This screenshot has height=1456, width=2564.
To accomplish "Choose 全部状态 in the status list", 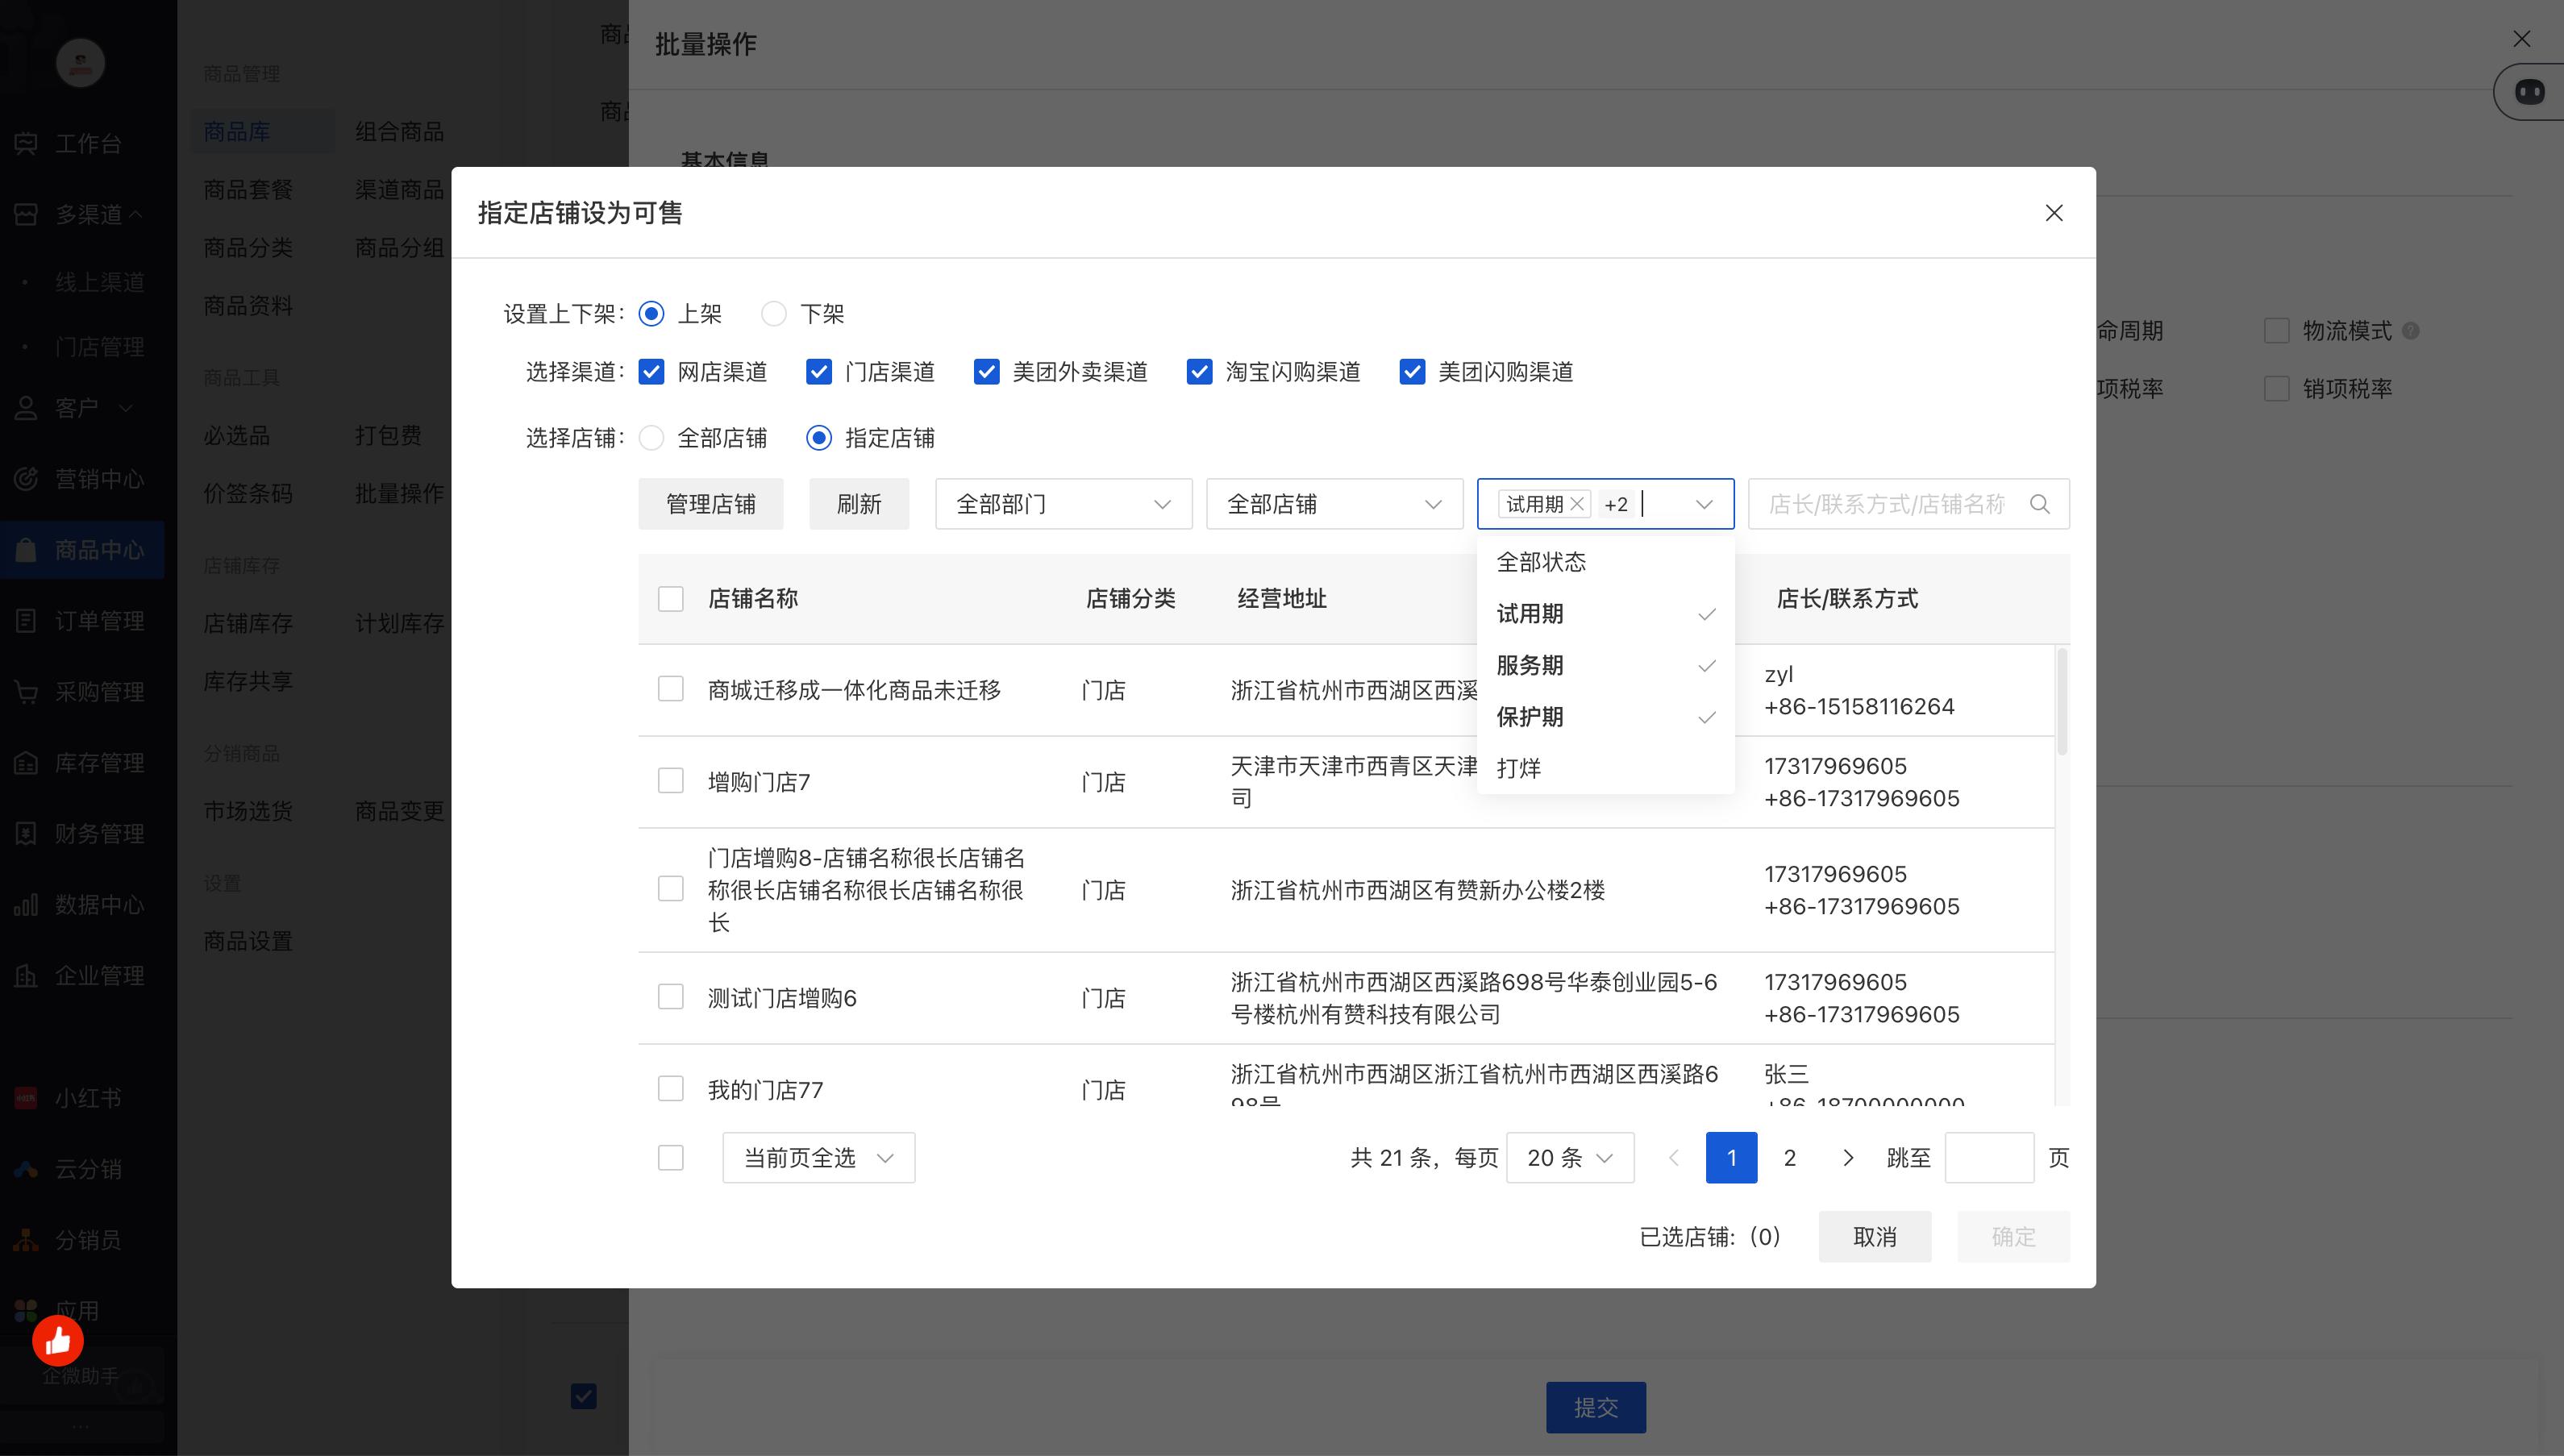I will tap(1606, 562).
